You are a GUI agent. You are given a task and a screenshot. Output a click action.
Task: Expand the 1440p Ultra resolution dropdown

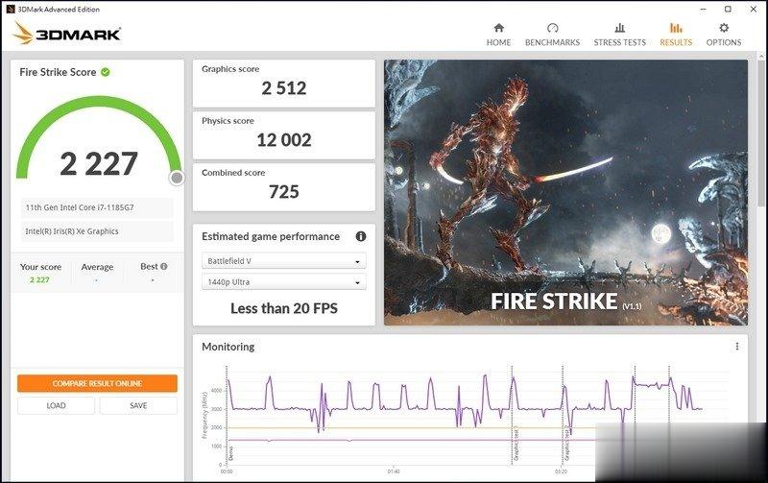coord(284,282)
